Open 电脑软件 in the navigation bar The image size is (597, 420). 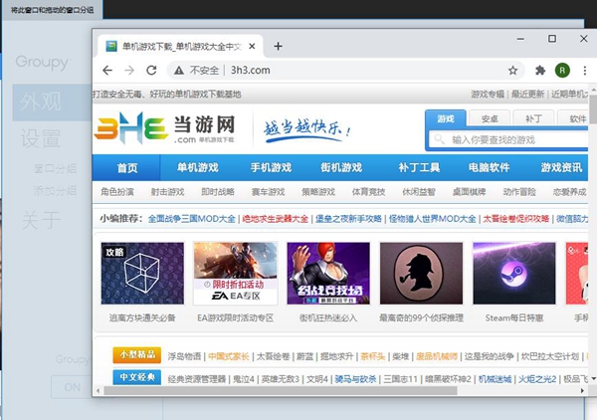489,167
